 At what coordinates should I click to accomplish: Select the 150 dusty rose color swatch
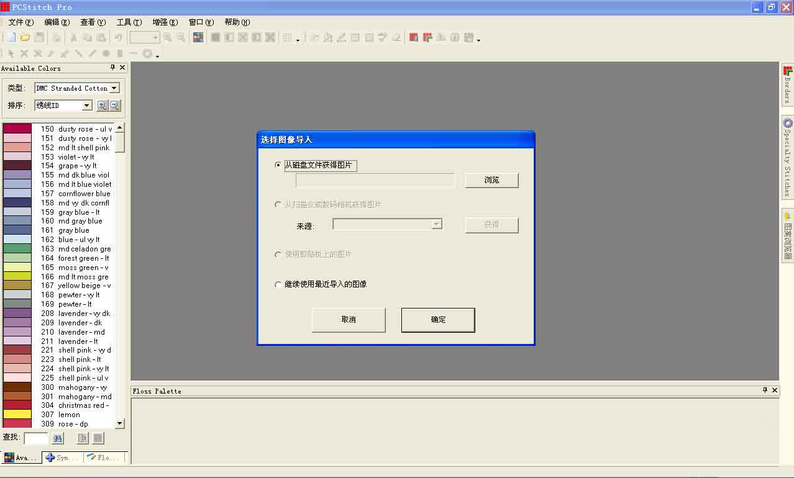16,129
